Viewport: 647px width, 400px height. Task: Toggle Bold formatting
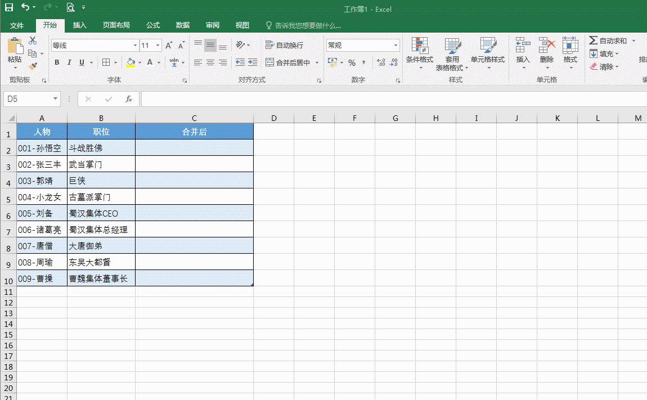pyautogui.click(x=57, y=62)
